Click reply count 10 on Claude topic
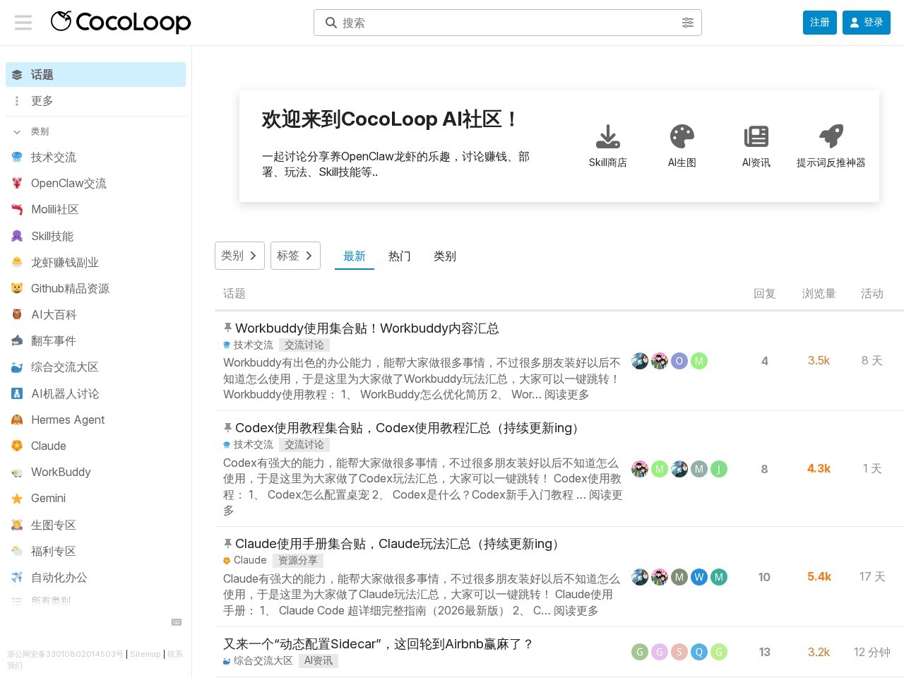Image resolution: width=904 pixels, height=678 pixels. point(764,577)
